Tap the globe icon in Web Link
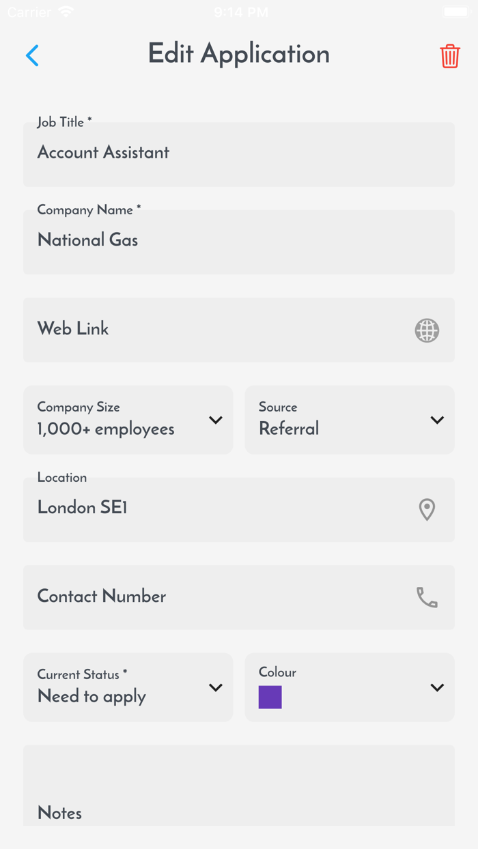 427,330
